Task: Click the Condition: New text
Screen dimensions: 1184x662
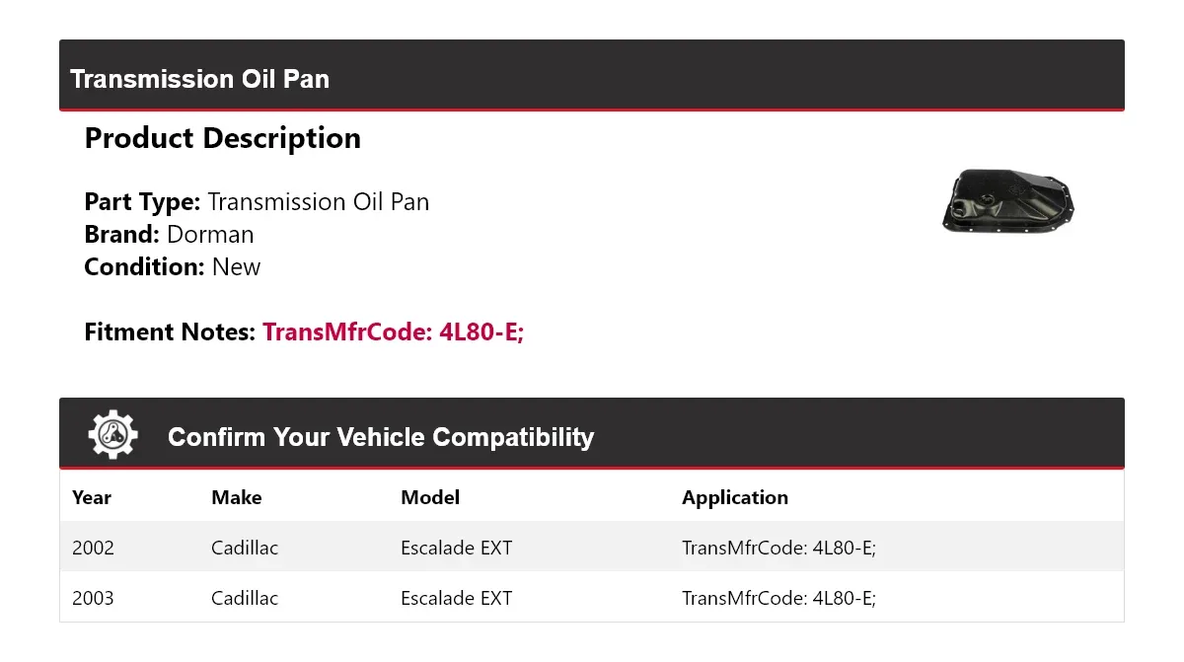Action: pos(173,267)
